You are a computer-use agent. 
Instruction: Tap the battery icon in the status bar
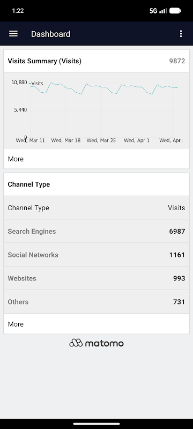click(175, 11)
